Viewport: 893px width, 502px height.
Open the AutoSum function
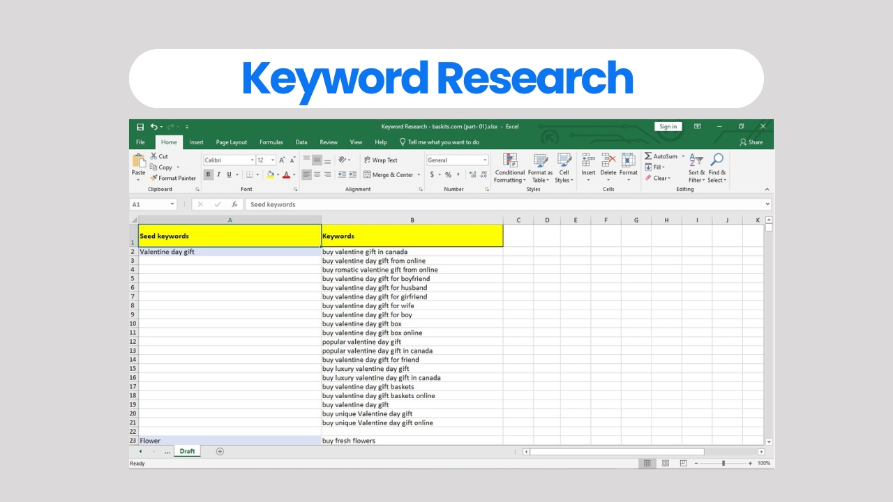point(661,155)
